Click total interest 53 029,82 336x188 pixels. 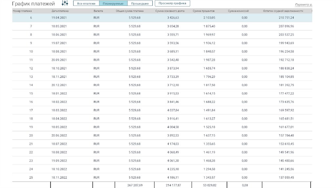[x=210, y=185]
